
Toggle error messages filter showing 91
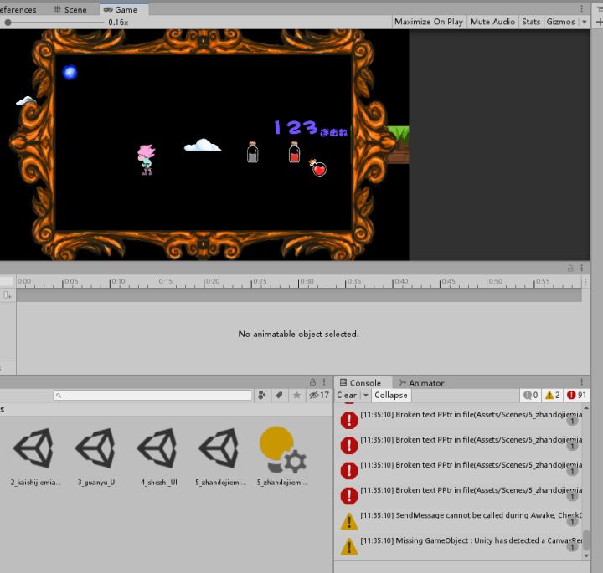pyautogui.click(x=576, y=395)
